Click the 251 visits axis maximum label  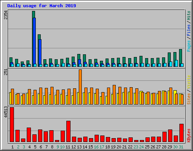coord(6,72)
